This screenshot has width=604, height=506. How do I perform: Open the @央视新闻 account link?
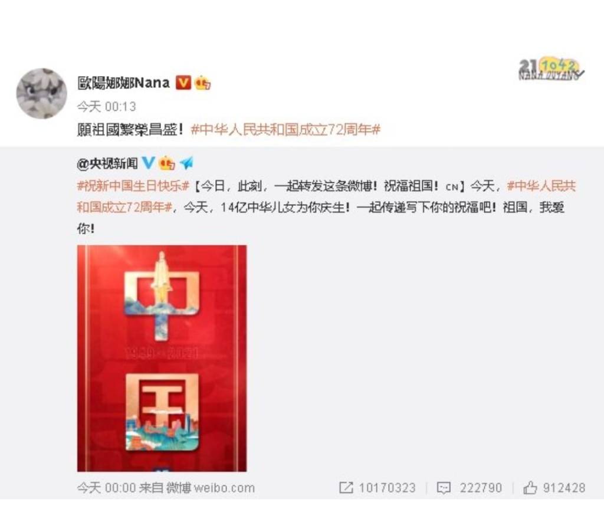pos(107,164)
